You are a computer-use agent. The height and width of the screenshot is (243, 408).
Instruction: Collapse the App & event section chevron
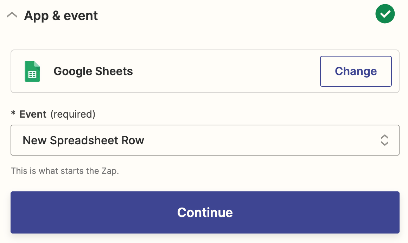point(12,15)
